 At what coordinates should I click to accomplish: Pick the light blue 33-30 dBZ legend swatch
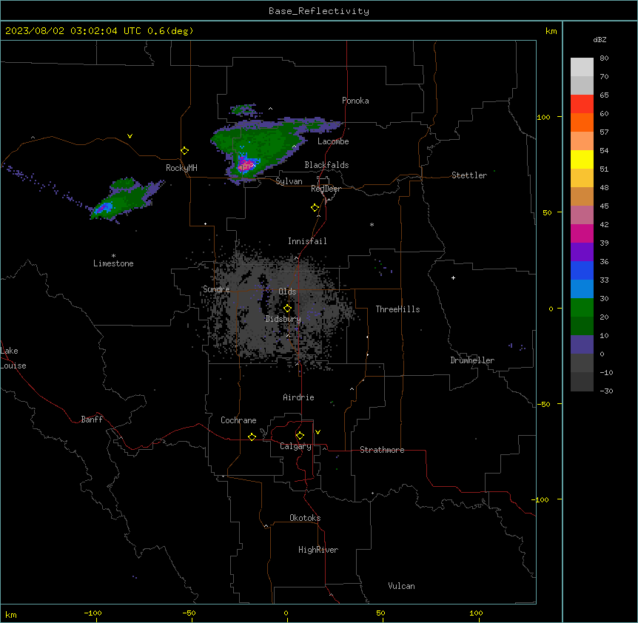pos(582,289)
